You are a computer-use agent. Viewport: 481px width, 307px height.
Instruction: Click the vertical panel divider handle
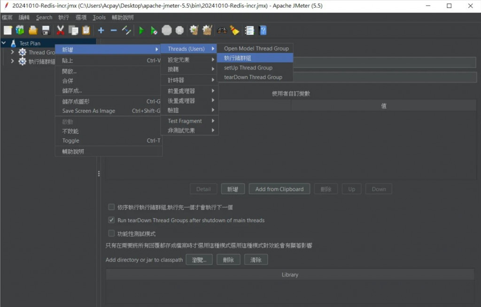(99, 174)
